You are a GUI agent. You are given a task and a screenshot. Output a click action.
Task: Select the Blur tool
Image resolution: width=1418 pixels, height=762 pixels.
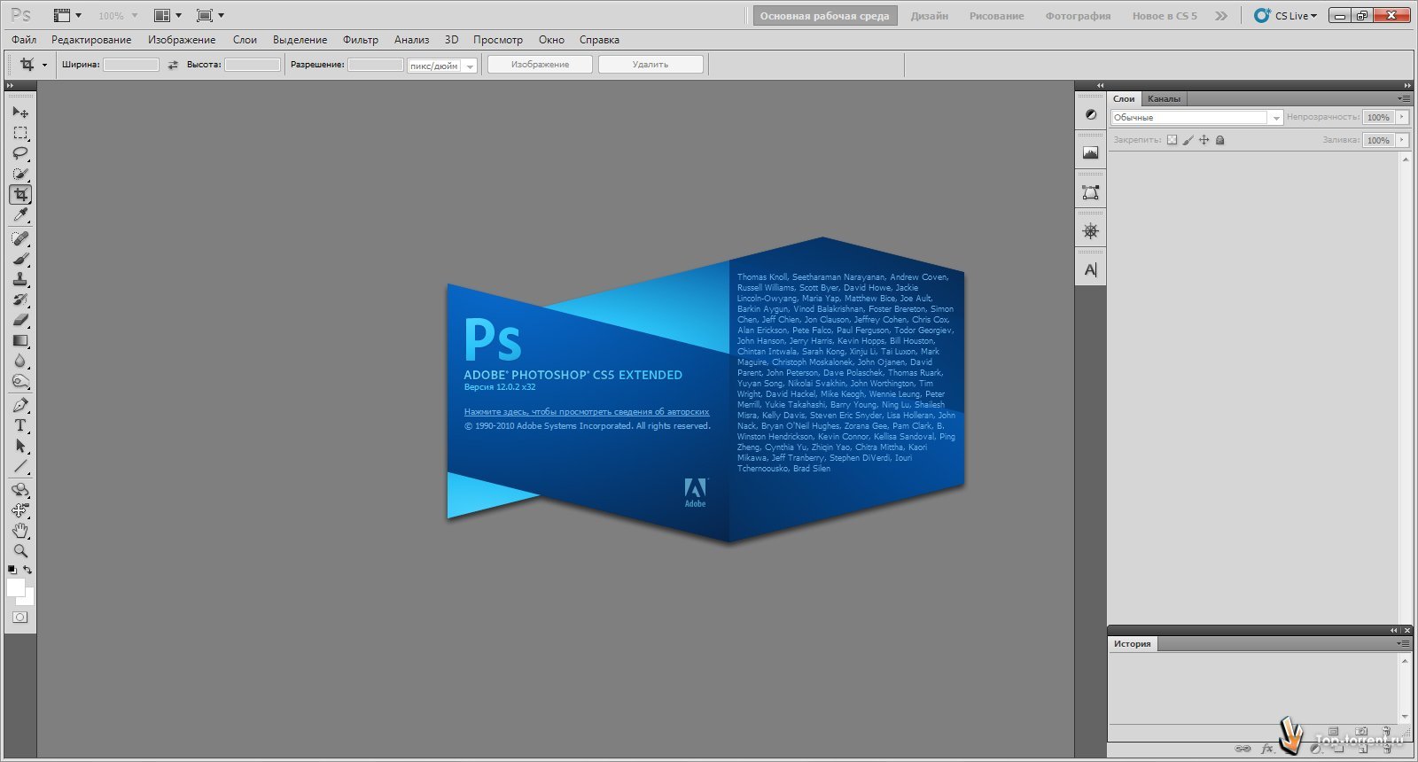click(20, 361)
